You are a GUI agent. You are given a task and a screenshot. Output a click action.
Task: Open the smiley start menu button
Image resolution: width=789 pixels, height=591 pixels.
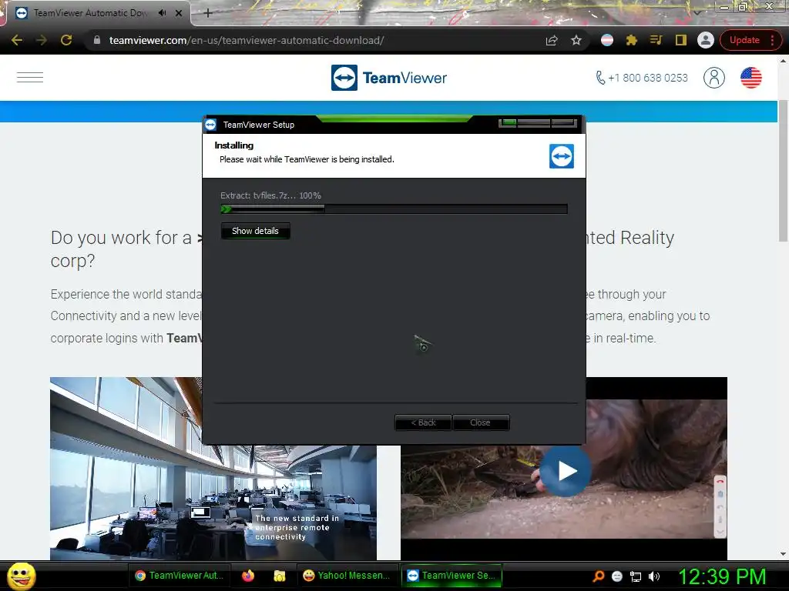pos(21,576)
